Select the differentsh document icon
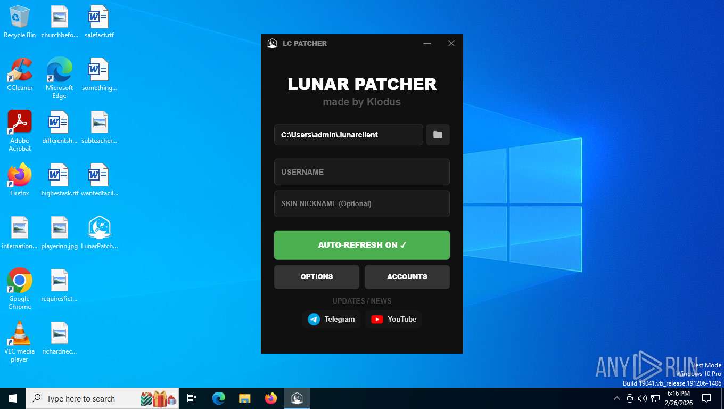 (x=60, y=127)
